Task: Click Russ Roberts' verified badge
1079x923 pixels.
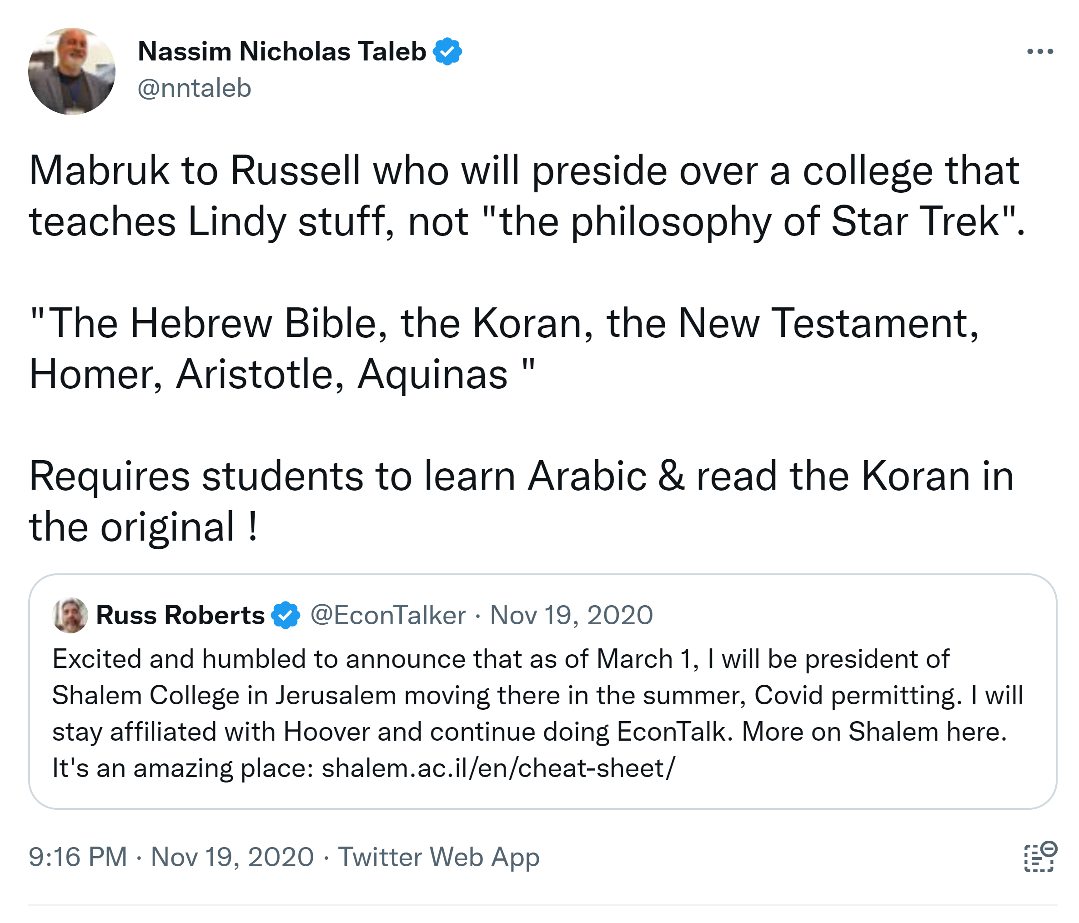Action: (286, 615)
